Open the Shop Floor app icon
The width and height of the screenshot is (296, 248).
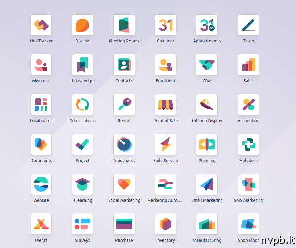[x=249, y=224]
